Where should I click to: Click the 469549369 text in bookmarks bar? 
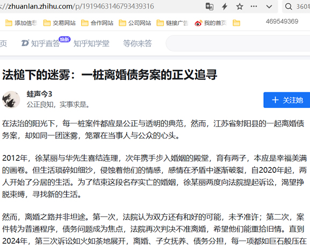pyautogui.click(x=282, y=21)
